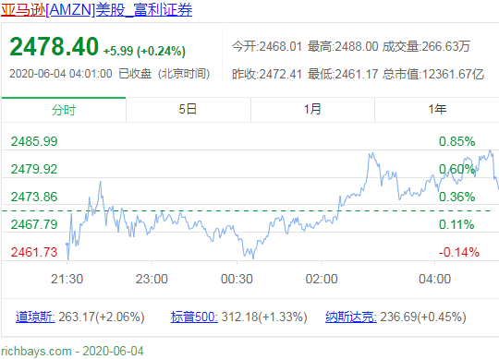Click the 最低:2461.17 value
The height and width of the screenshot is (359, 499).
[x=343, y=74]
